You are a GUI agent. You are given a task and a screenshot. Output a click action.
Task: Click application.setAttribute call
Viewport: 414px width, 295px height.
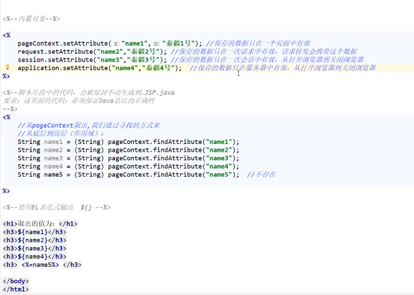63,68
